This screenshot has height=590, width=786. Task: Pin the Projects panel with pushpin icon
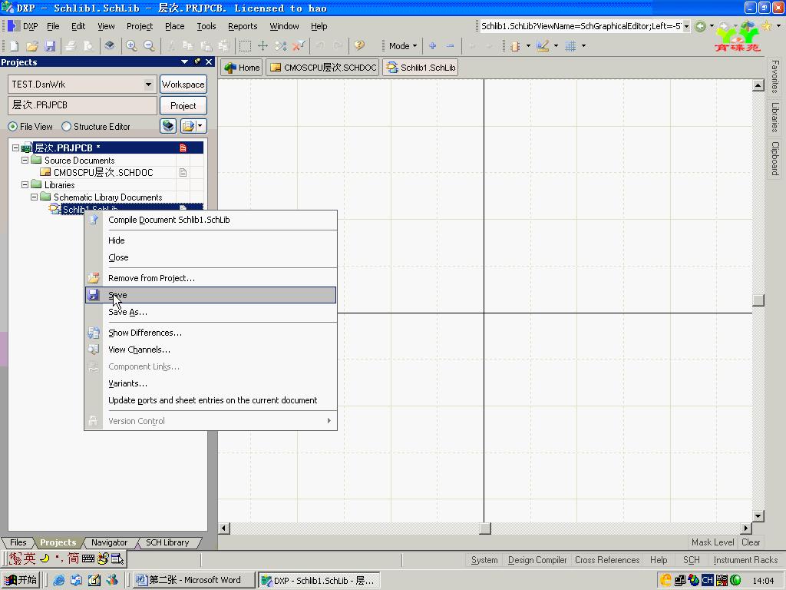point(197,61)
